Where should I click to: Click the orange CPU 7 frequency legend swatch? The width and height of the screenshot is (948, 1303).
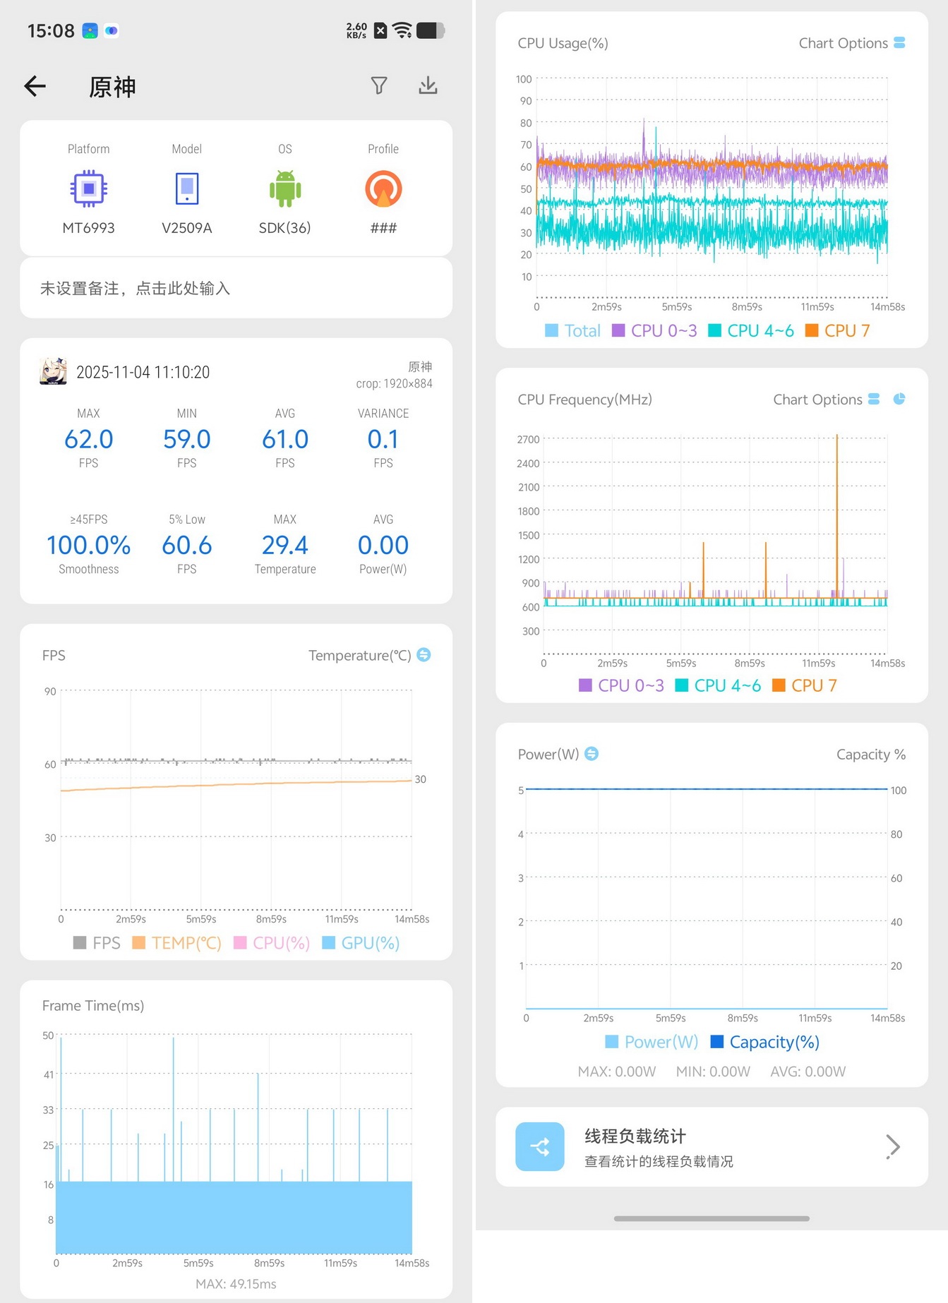pos(779,685)
